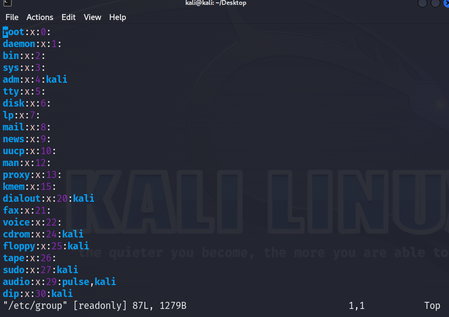The height and width of the screenshot is (317, 449).
Task: Open the Help menu
Action: pos(117,17)
